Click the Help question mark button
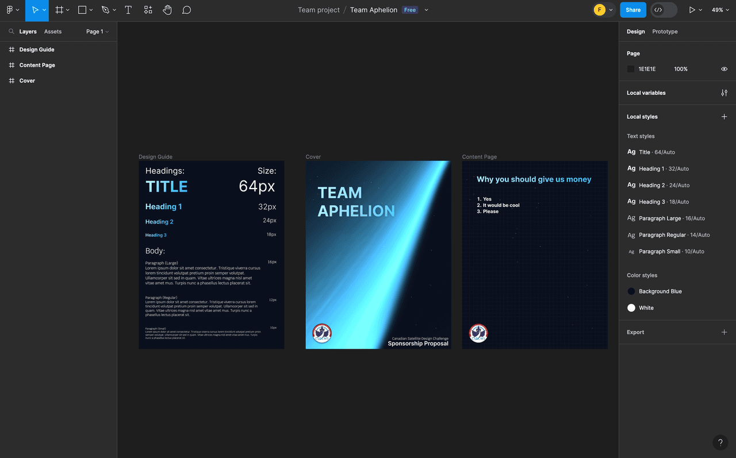 coord(720,442)
